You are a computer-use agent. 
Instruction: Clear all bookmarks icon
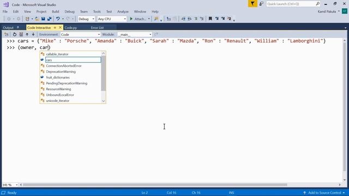click(229, 19)
